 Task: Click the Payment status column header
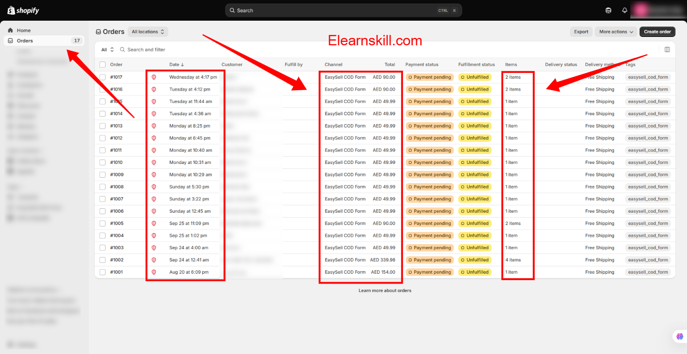click(422, 64)
